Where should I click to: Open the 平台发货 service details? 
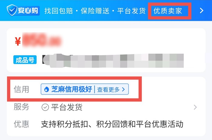coord(67,107)
